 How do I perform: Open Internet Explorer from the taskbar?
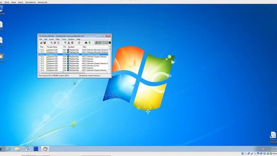click(8, 149)
